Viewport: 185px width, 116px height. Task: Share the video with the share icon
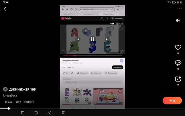click(178, 79)
